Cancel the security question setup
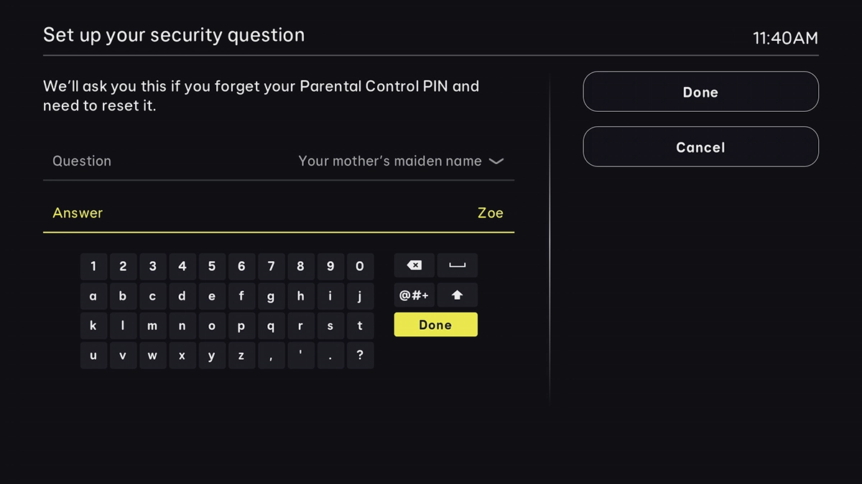Viewport: 862px width, 484px height. (700, 147)
